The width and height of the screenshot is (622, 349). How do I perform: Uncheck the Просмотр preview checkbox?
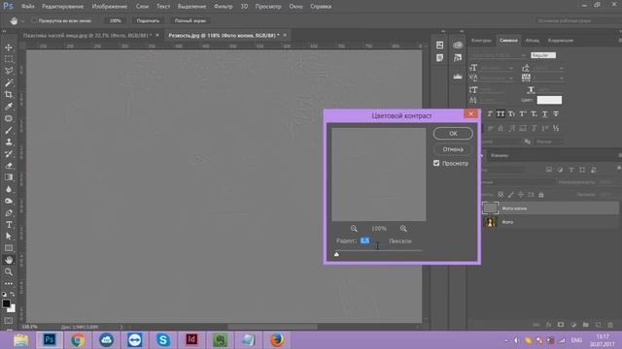point(436,163)
